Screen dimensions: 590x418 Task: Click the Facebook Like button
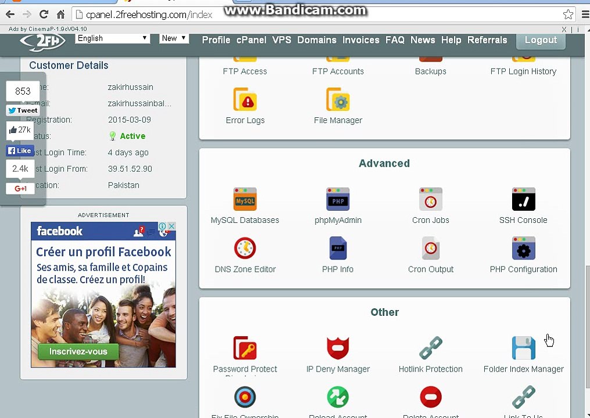[20, 151]
